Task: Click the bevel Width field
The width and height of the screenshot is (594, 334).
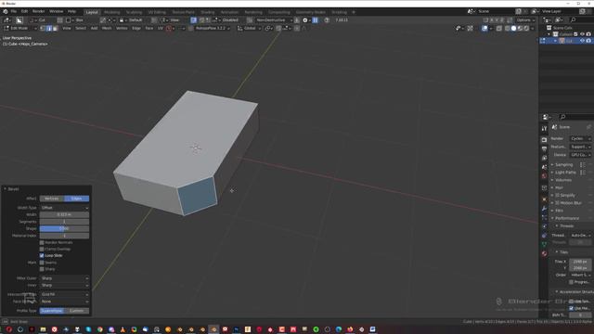Action: [x=64, y=214]
